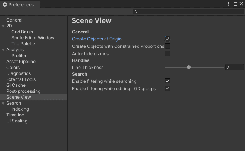Uncheck Create Objects at Origin
The height and width of the screenshot is (151, 245).
point(167,39)
